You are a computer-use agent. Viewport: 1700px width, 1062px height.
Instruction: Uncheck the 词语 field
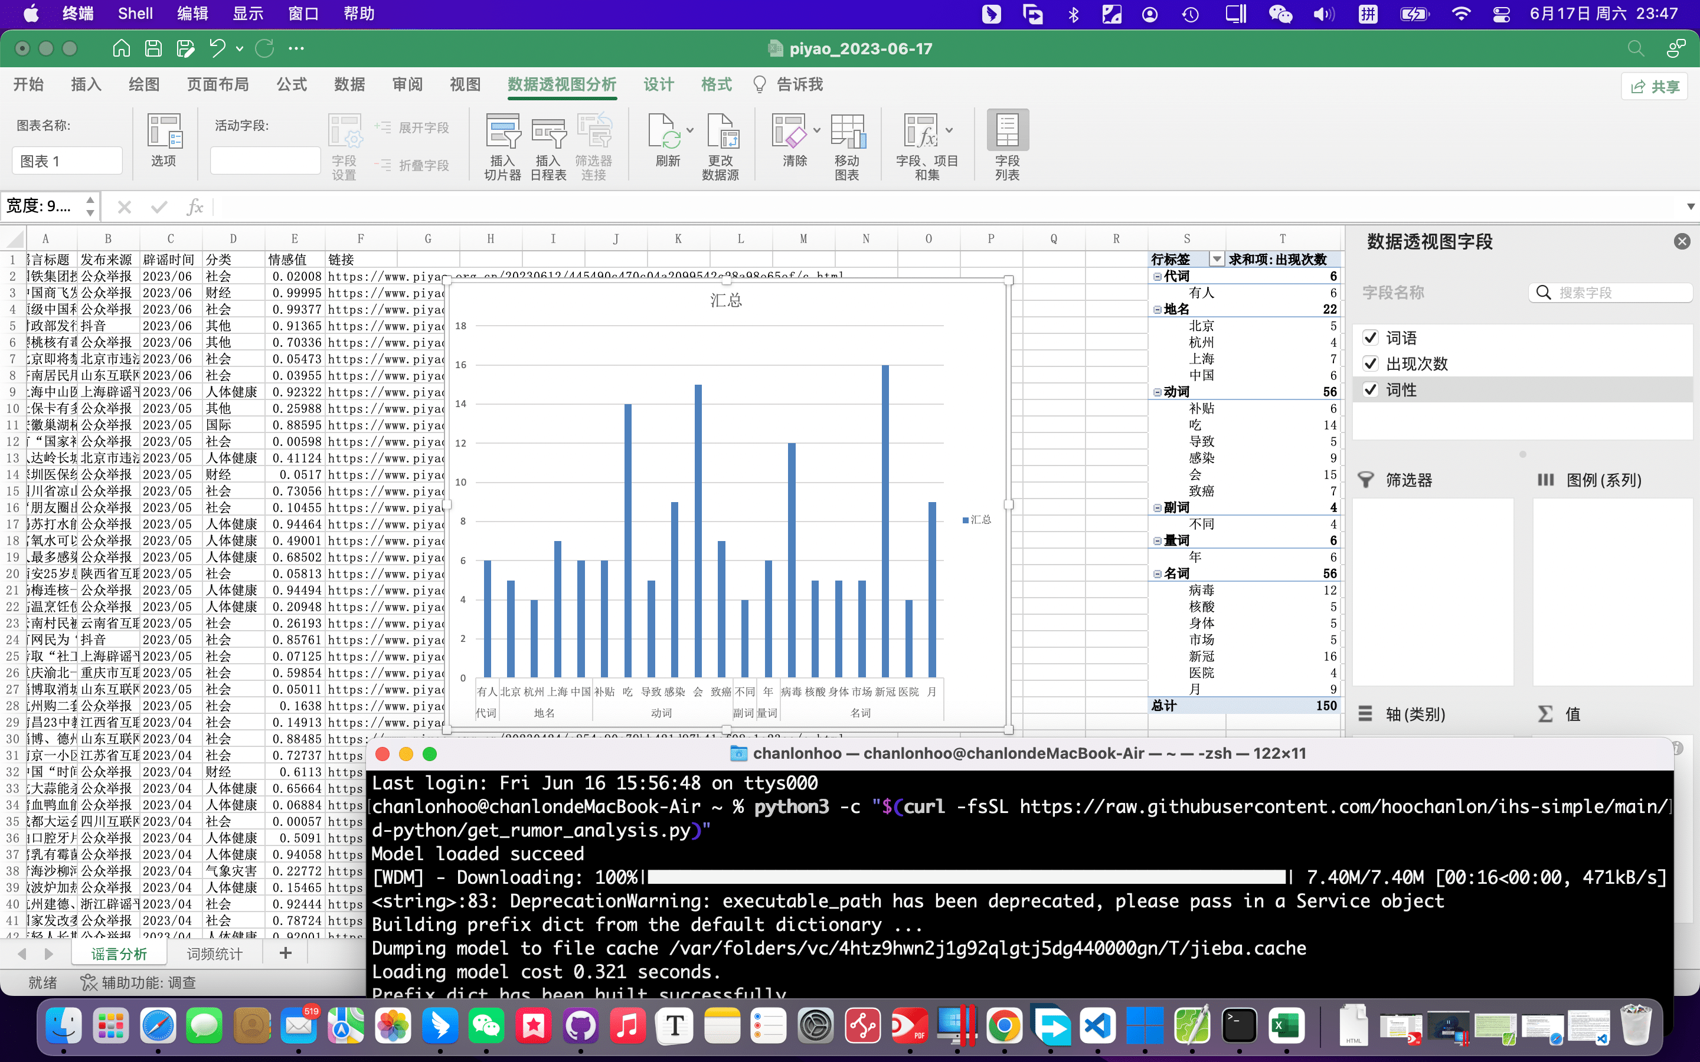coord(1371,338)
